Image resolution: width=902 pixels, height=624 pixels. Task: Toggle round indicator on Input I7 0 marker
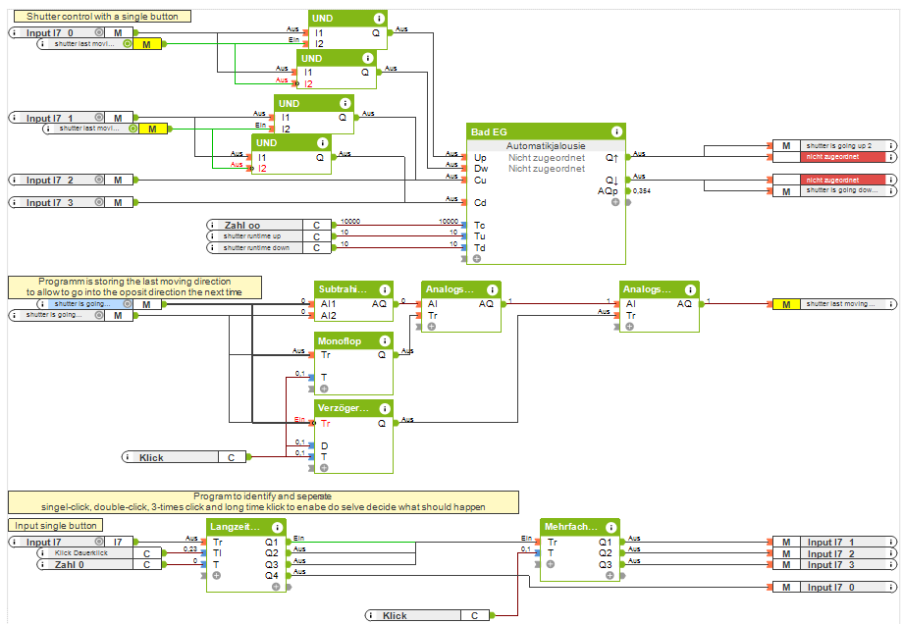99,33
